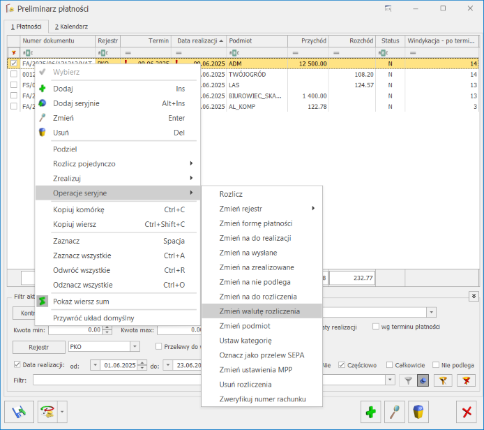The height and width of the screenshot is (430, 484).
Task: Choose Podziel in the context menu
Action: pos(118,149)
